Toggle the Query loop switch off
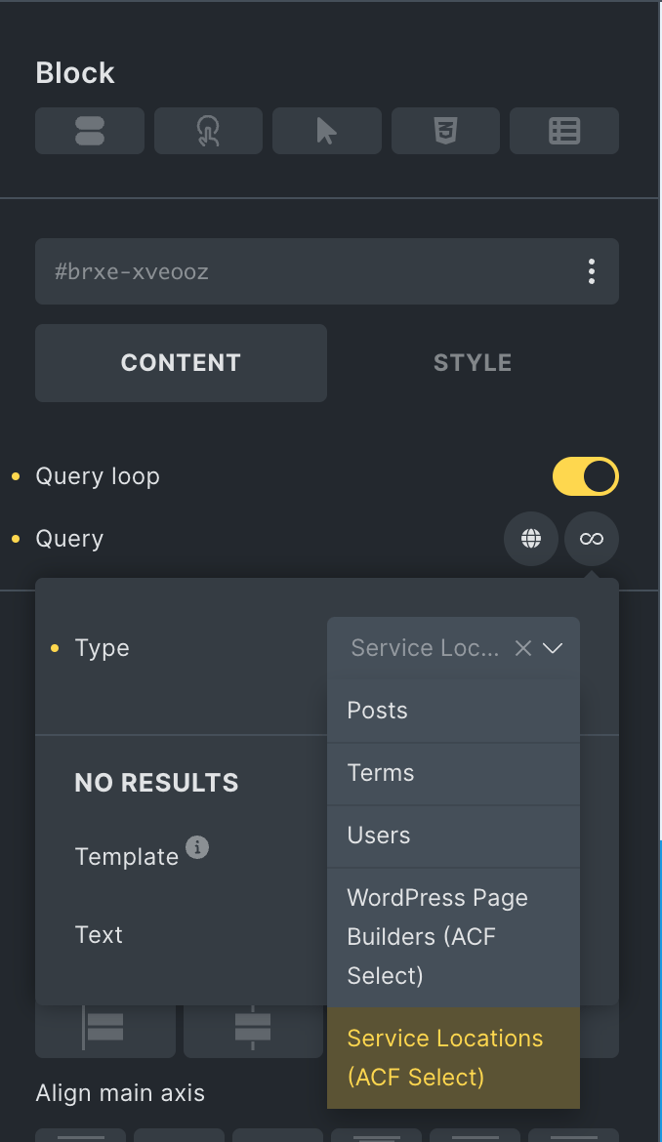This screenshot has width=662, height=1142. pos(586,476)
